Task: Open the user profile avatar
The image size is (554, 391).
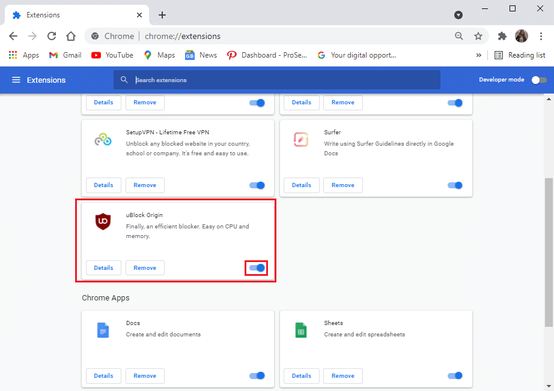Action: click(521, 36)
